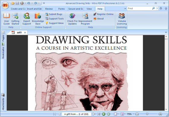
Task: Click the zoom out minus button
Action: tap(137, 114)
